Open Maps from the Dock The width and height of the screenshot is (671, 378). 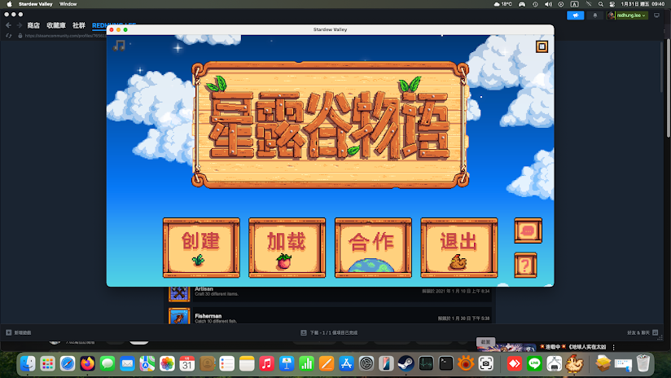[x=147, y=364]
